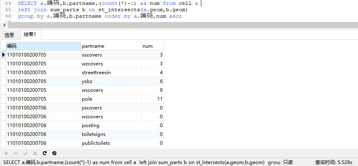Click the delete record minus icon
This screenshot has width=358, height=166.
16,153
